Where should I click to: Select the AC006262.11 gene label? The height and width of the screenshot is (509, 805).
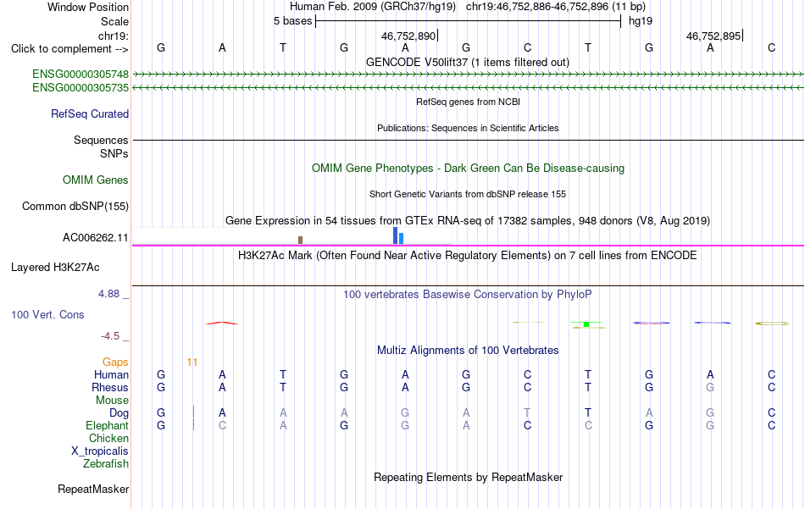(96, 238)
